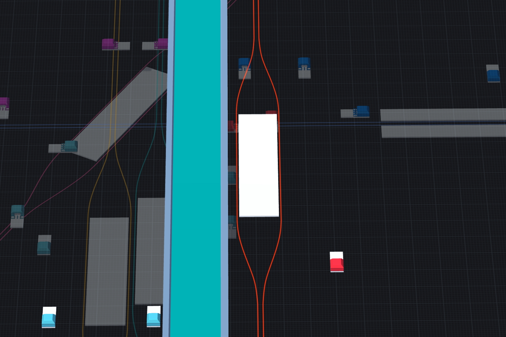Select the teal vehicle on the pink track line
The height and width of the screenshot is (337, 506).
[18, 212]
